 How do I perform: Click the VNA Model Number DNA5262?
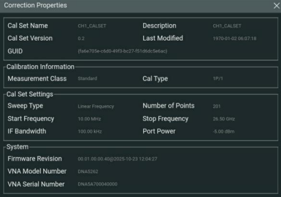coord(88,171)
